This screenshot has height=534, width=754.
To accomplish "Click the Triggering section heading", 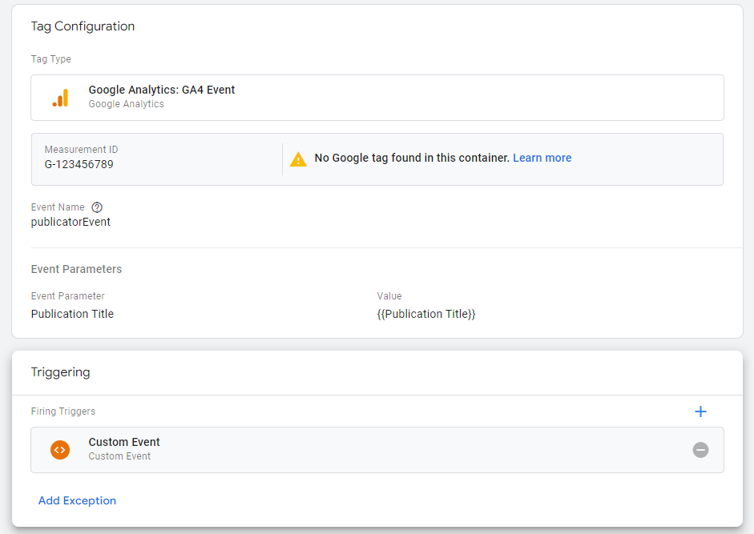I will point(61,372).
